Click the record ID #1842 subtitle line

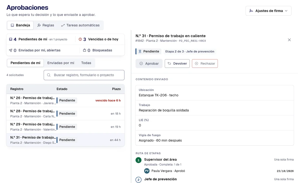pyautogui.click(x=171, y=41)
